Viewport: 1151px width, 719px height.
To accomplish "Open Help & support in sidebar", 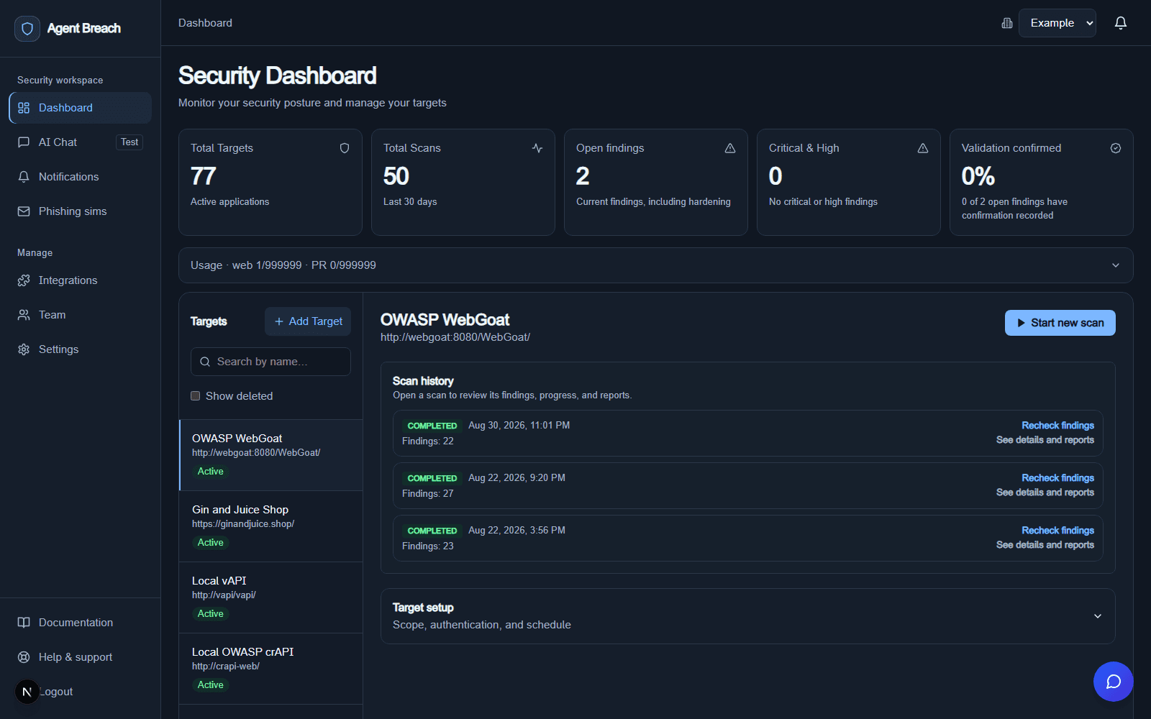I will click(80, 657).
